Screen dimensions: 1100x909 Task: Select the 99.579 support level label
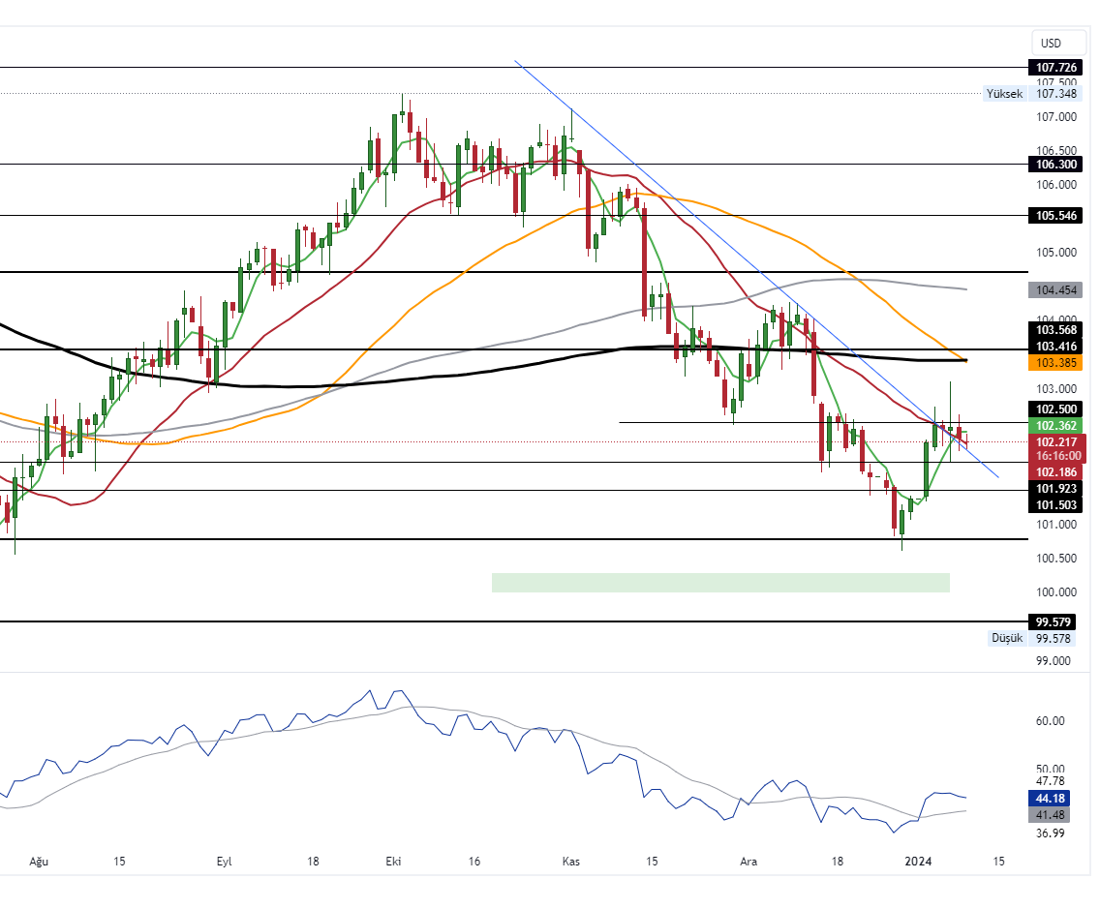point(1054,621)
